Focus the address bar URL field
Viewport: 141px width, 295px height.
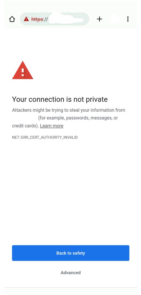click(54, 19)
